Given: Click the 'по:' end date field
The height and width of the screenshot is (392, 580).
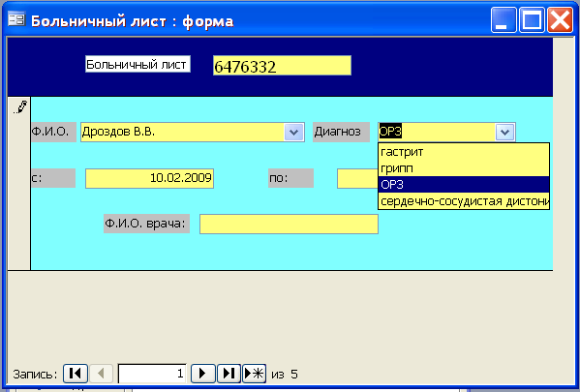Looking at the screenshot, I should [x=357, y=178].
